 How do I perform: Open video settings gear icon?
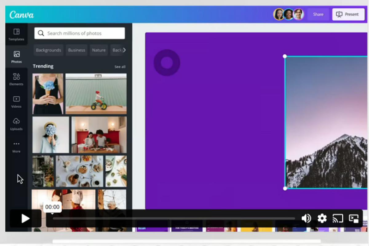tap(322, 218)
